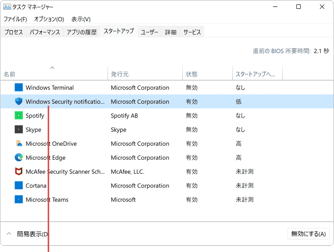The height and width of the screenshot is (252, 334).
Task: Select the Microsoft Teams entry
Action: pos(47,199)
